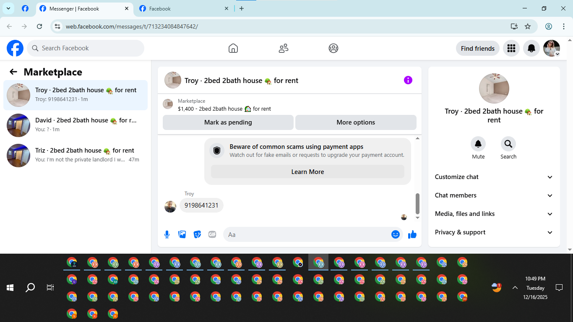Click the microphone voice clip icon
The width and height of the screenshot is (573, 322).
point(167,234)
